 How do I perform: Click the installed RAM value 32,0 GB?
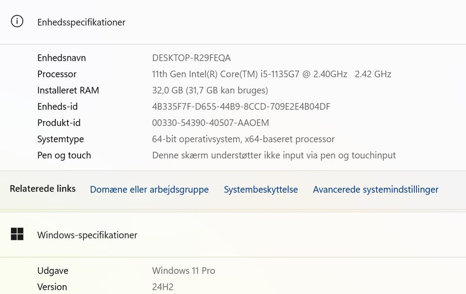tap(167, 90)
